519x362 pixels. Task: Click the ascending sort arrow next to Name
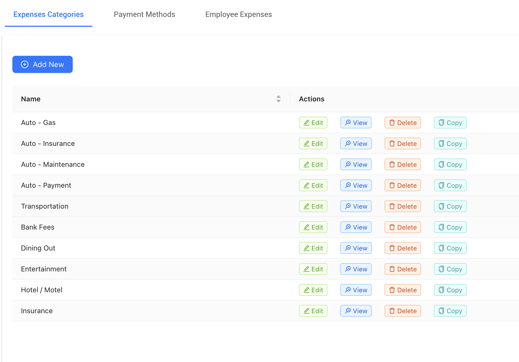[x=279, y=97]
